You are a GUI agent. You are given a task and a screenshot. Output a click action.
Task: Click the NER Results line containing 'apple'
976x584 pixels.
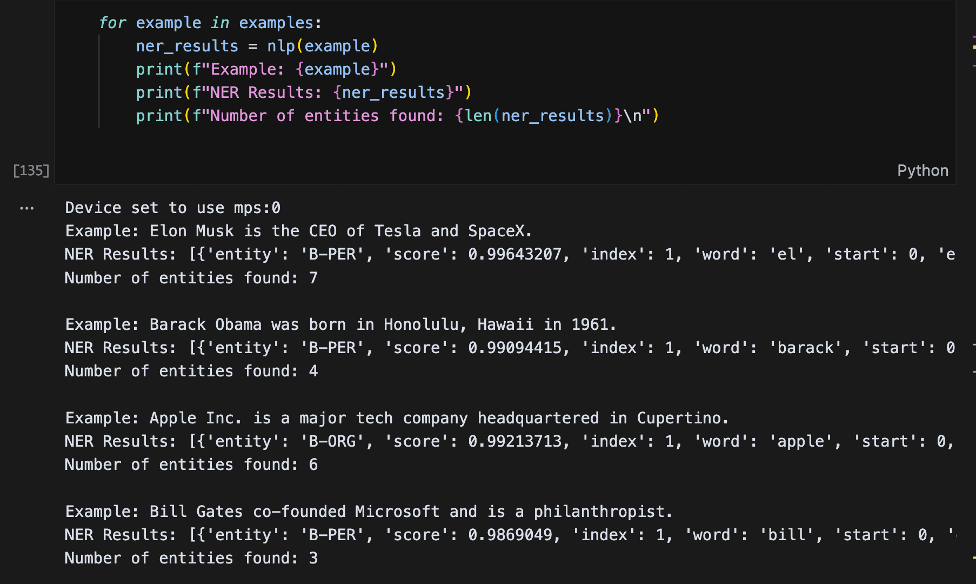coord(508,441)
